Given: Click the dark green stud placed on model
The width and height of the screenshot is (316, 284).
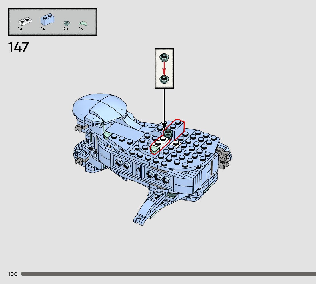Looking at the screenshot, I should click(168, 133).
